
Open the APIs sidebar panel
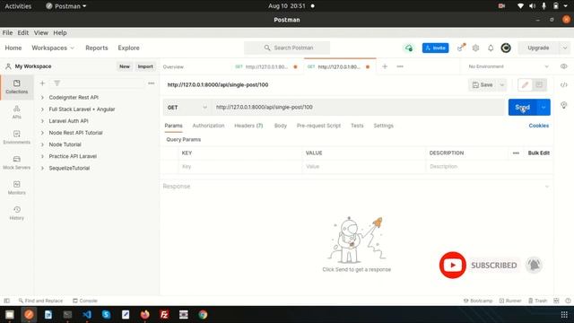(16, 112)
